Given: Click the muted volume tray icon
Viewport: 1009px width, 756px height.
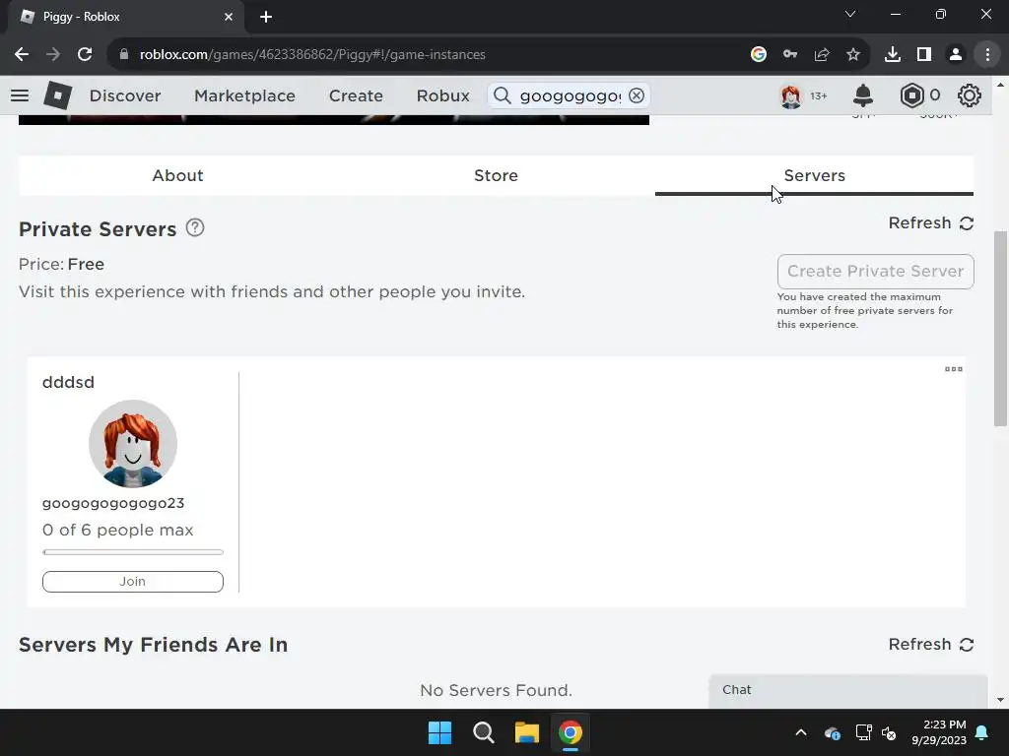Looking at the screenshot, I should click(x=889, y=732).
